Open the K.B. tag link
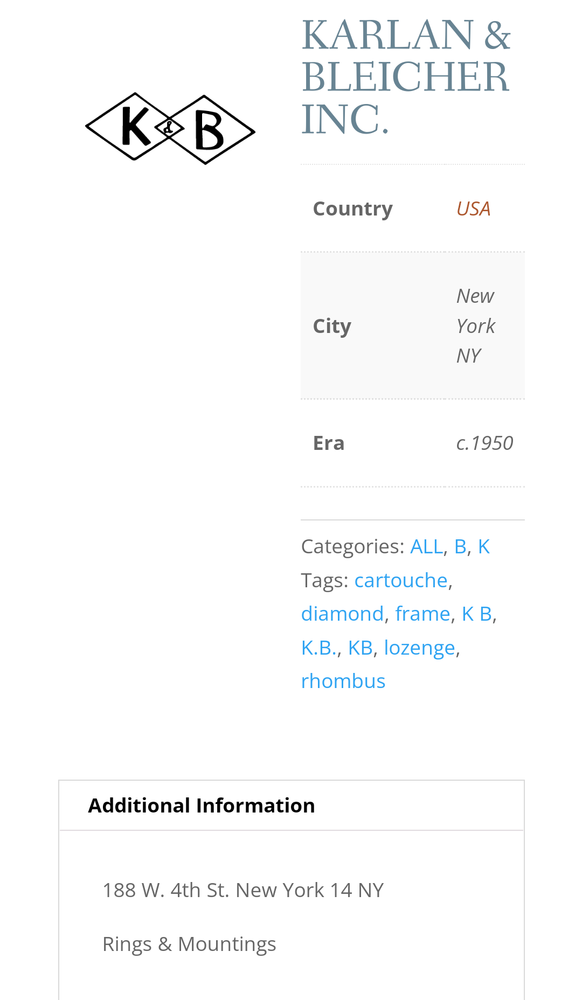582x1000 pixels. click(318, 648)
